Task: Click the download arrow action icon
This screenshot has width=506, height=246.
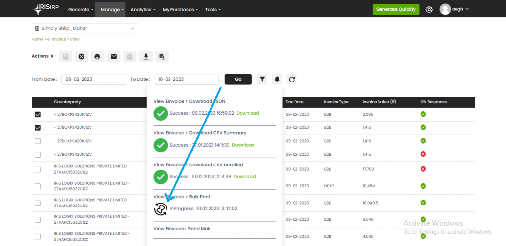Action: [146, 57]
